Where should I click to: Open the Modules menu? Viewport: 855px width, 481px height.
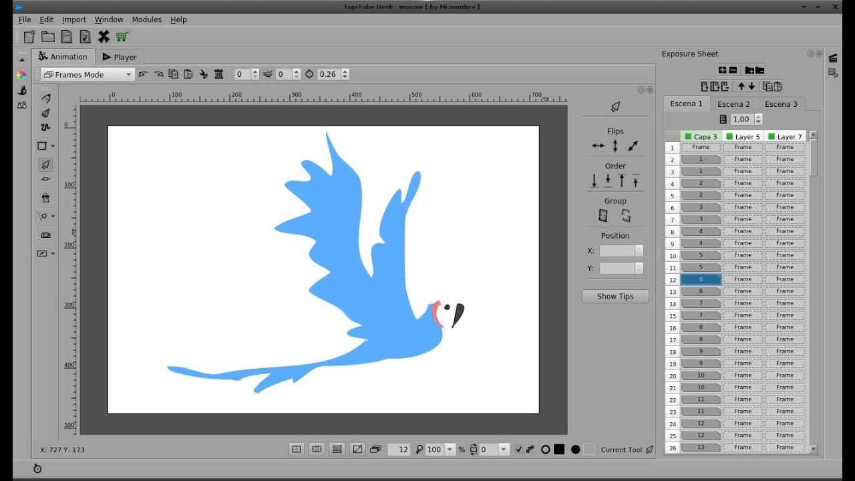point(147,19)
